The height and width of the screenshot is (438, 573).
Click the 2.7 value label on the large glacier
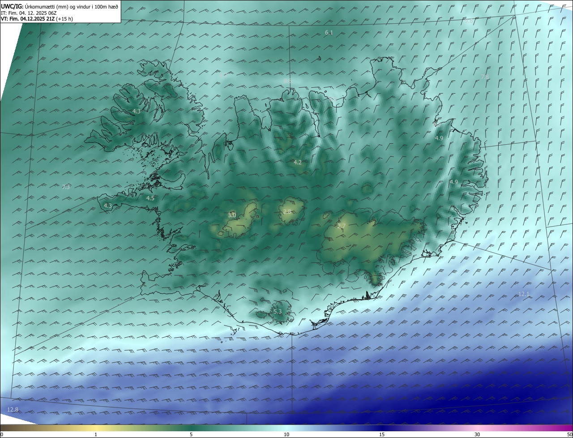(342, 226)
